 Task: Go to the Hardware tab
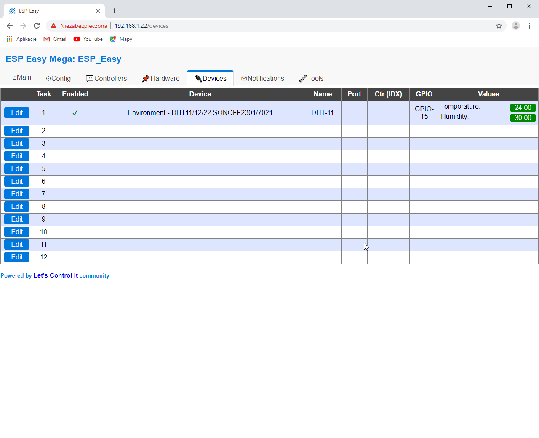160,78
